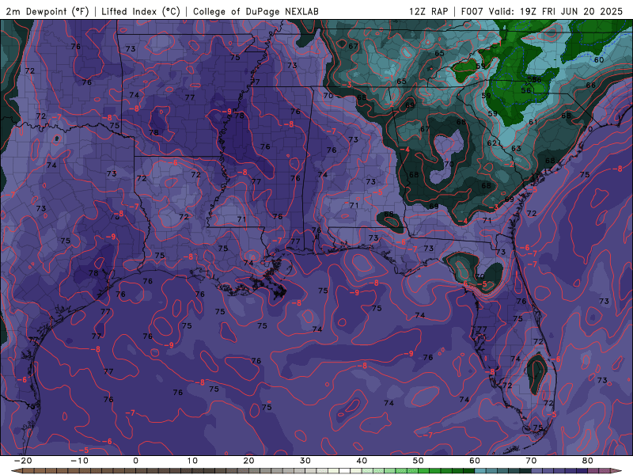Click the 63 dewpoint value on the map
The height and width of the screenshot is (475, 633).
[x=516, y=148]
